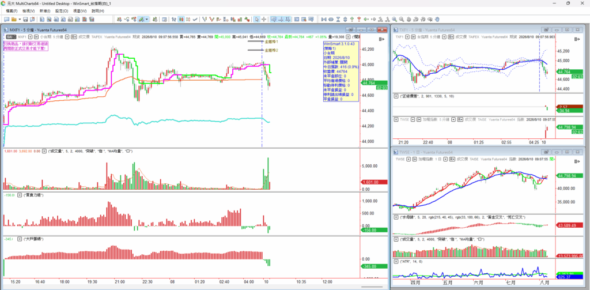Click scroll-to-end arrow in TXF1 chart
Image resolution: width=590 pixels, height=290 pixels.
coord(576,39)
